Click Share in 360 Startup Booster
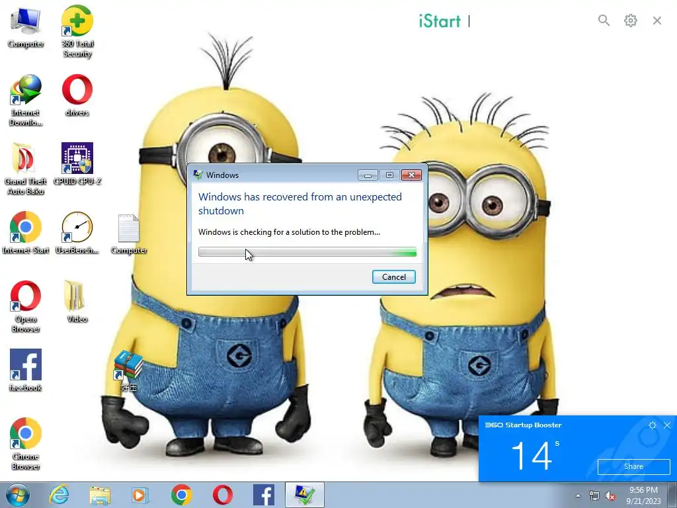 click(633, 466)
